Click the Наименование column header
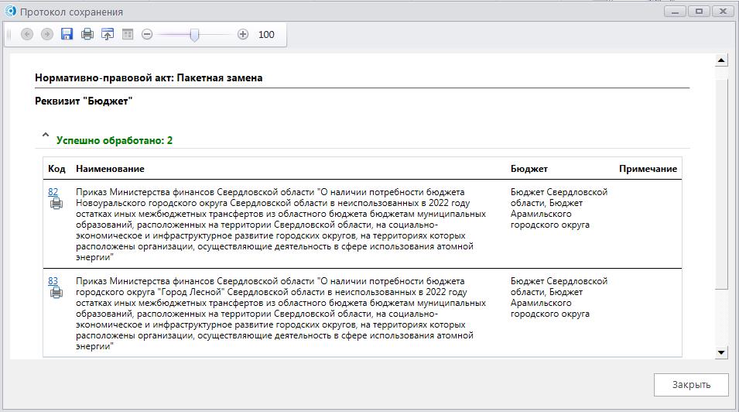739x412 pixels. [x=111, y=169]
